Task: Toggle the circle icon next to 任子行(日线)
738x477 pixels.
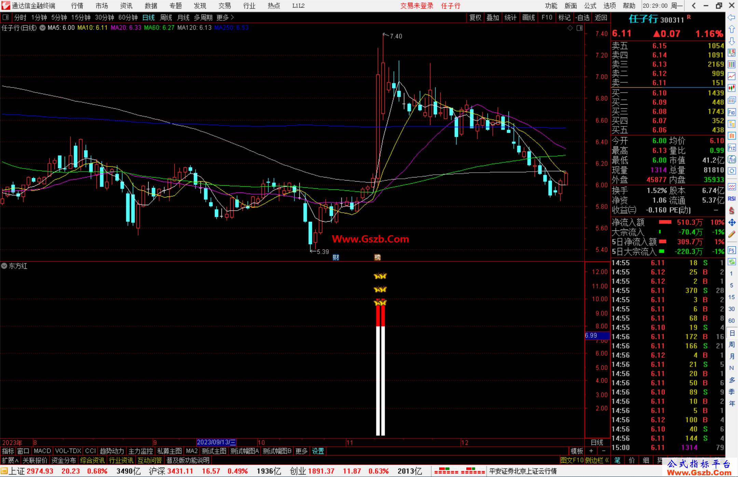Action: tap(43, 28)
